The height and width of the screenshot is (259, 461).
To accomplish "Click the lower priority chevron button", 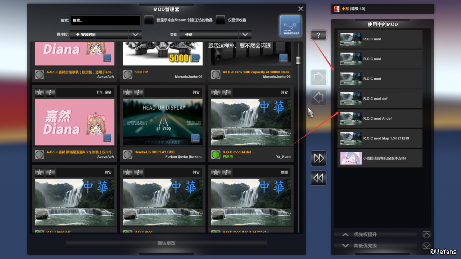I will [x=345, y=246].
